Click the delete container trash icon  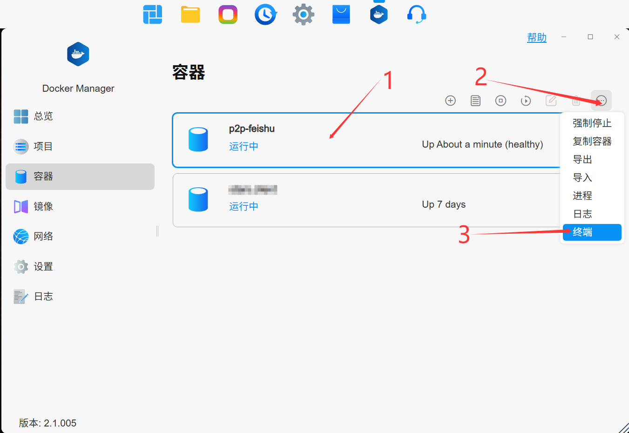[x=576, y=101]
